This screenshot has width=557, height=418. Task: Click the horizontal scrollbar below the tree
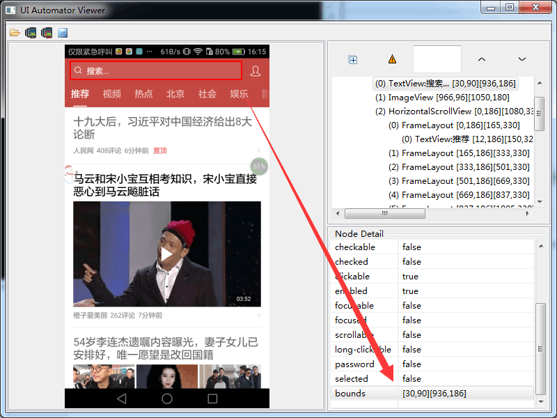(383, 213)
